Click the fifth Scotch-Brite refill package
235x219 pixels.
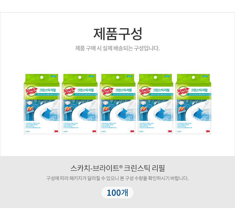[193, 104]
